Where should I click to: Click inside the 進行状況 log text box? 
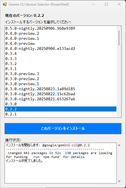point(60,163)
